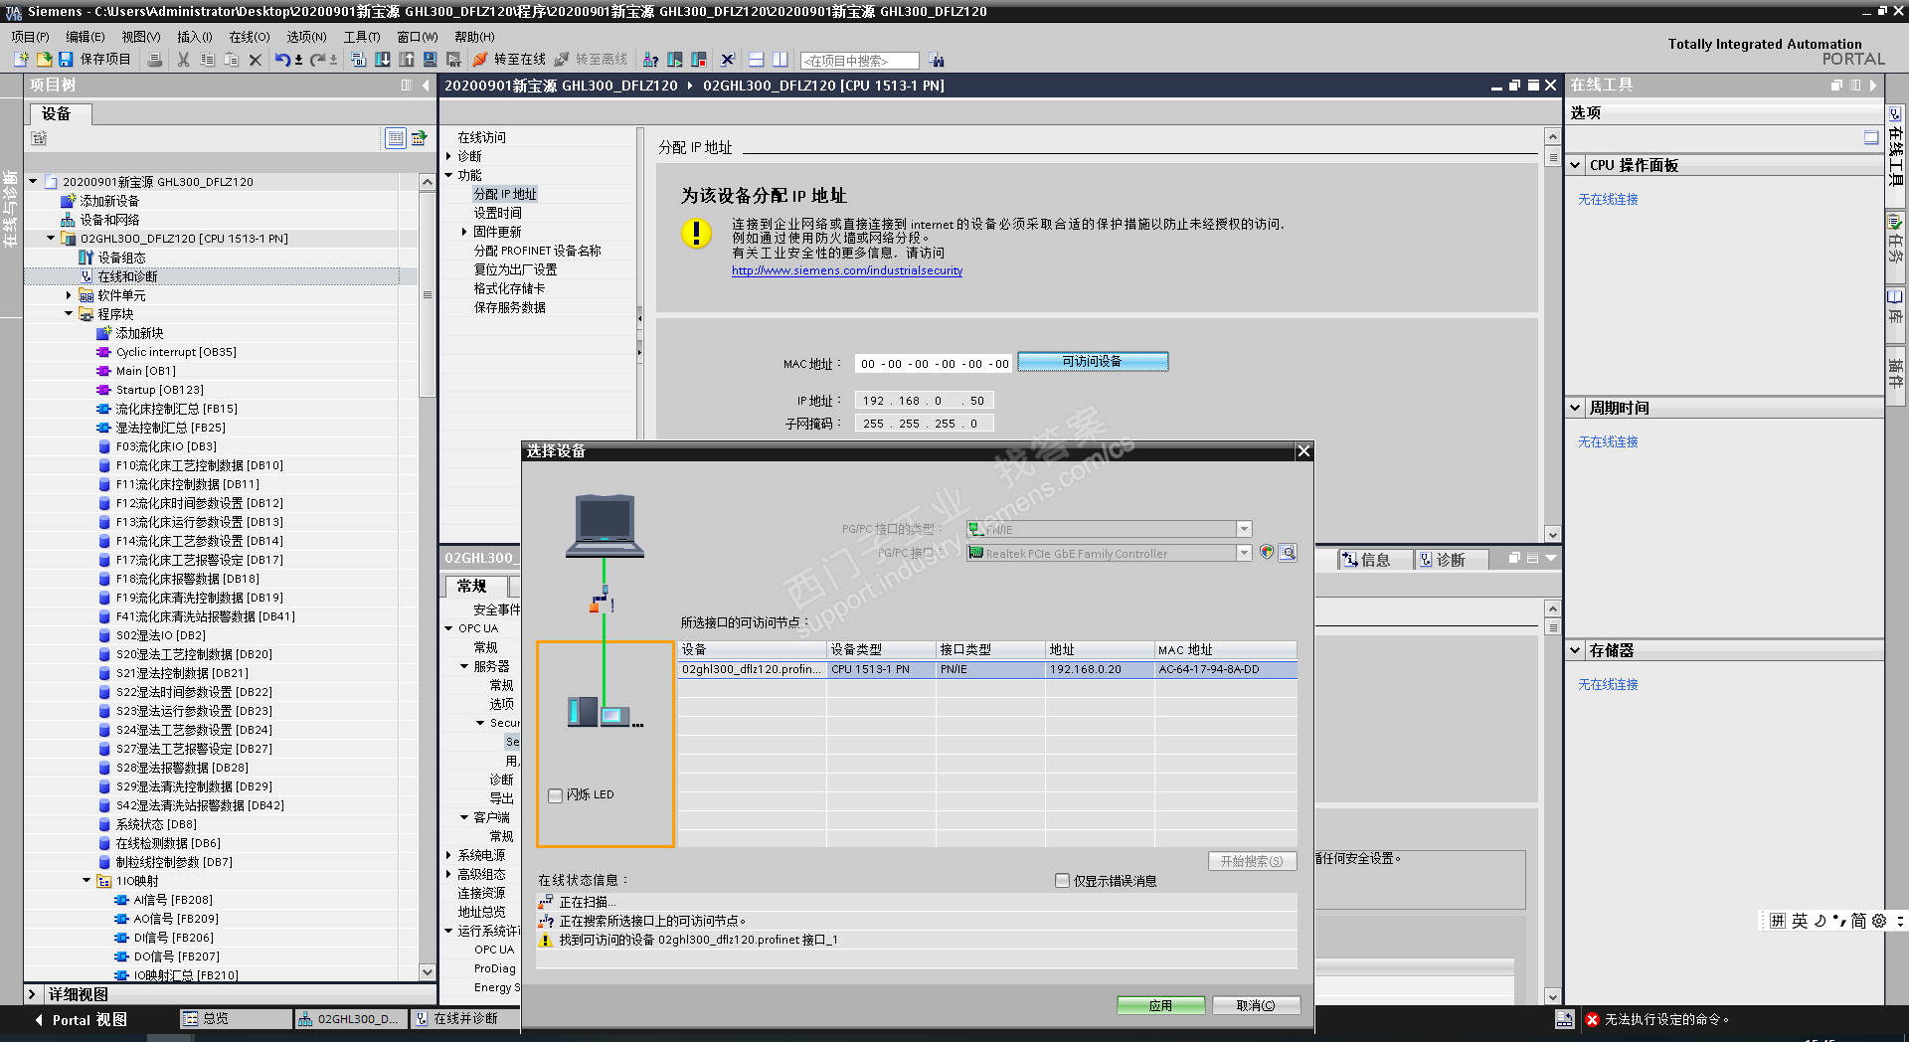
Task: Open the siemens.com industrialsecurity link
Action: (847, 270)
